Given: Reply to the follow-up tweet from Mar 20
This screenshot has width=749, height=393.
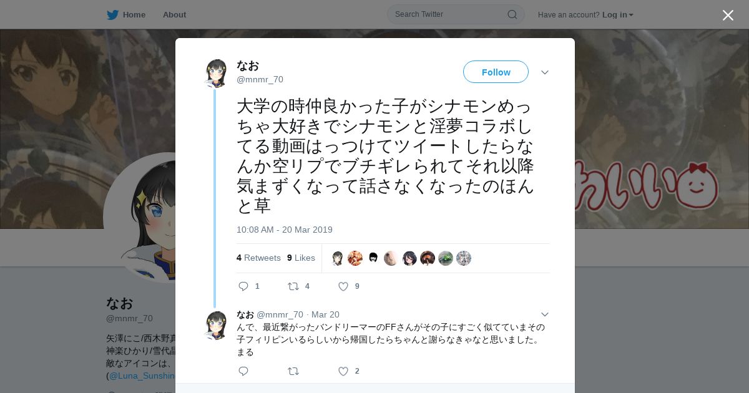Looking at the screenshot, I should point(243,371).
